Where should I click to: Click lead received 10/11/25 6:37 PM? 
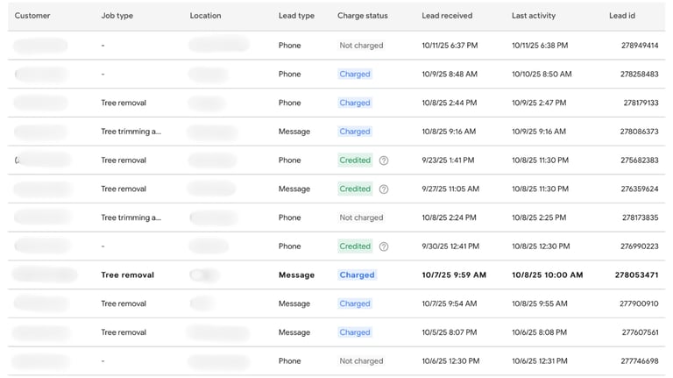450,46
